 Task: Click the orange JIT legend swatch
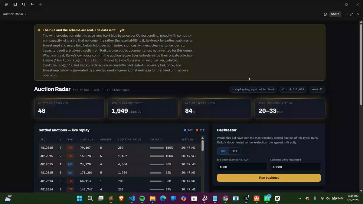(x=197, y=130)
